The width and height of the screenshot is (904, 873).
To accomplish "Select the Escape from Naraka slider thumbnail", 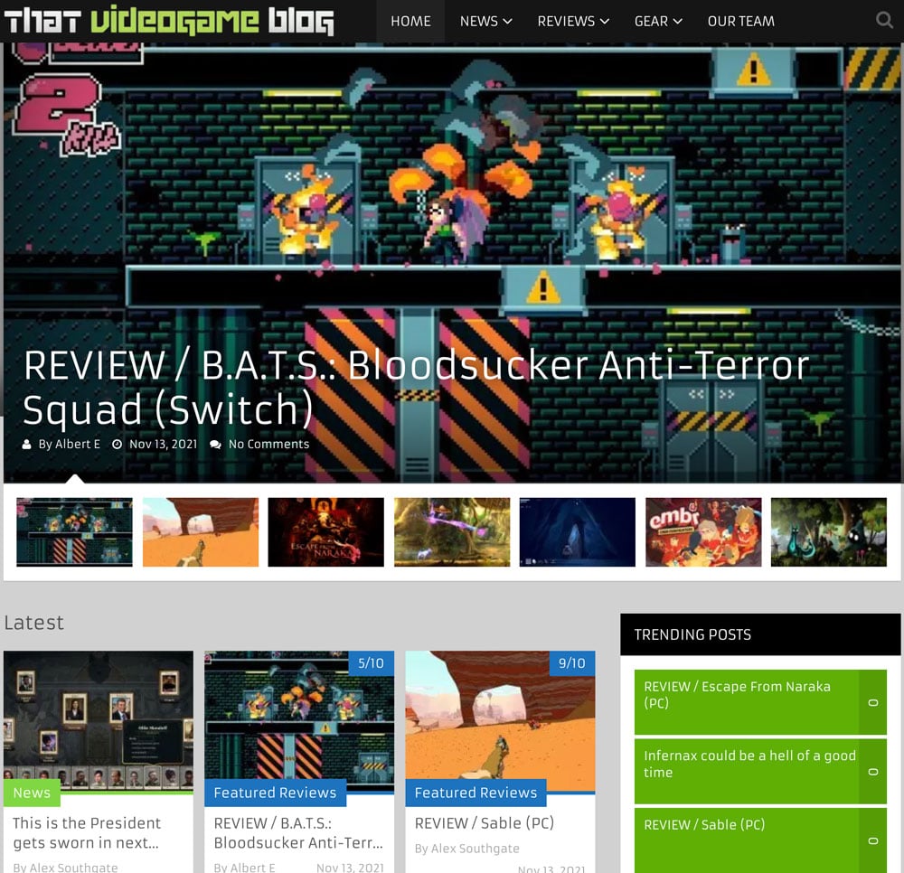I will click(x=325, y=532).
